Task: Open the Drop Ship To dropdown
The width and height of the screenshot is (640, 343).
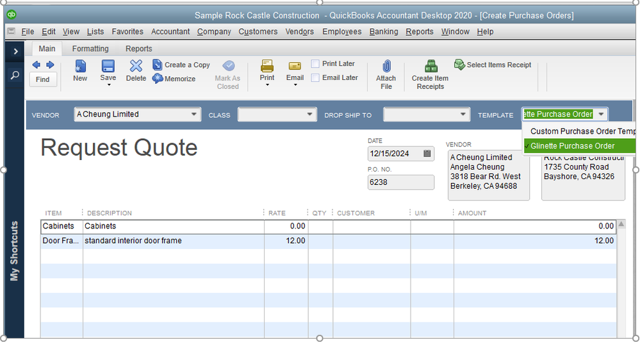Action: coord(463,114)
